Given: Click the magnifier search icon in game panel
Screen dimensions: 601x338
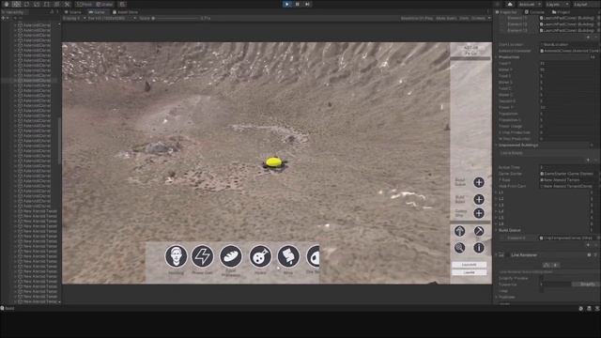Looking at the screenshot, I should 459,248.
